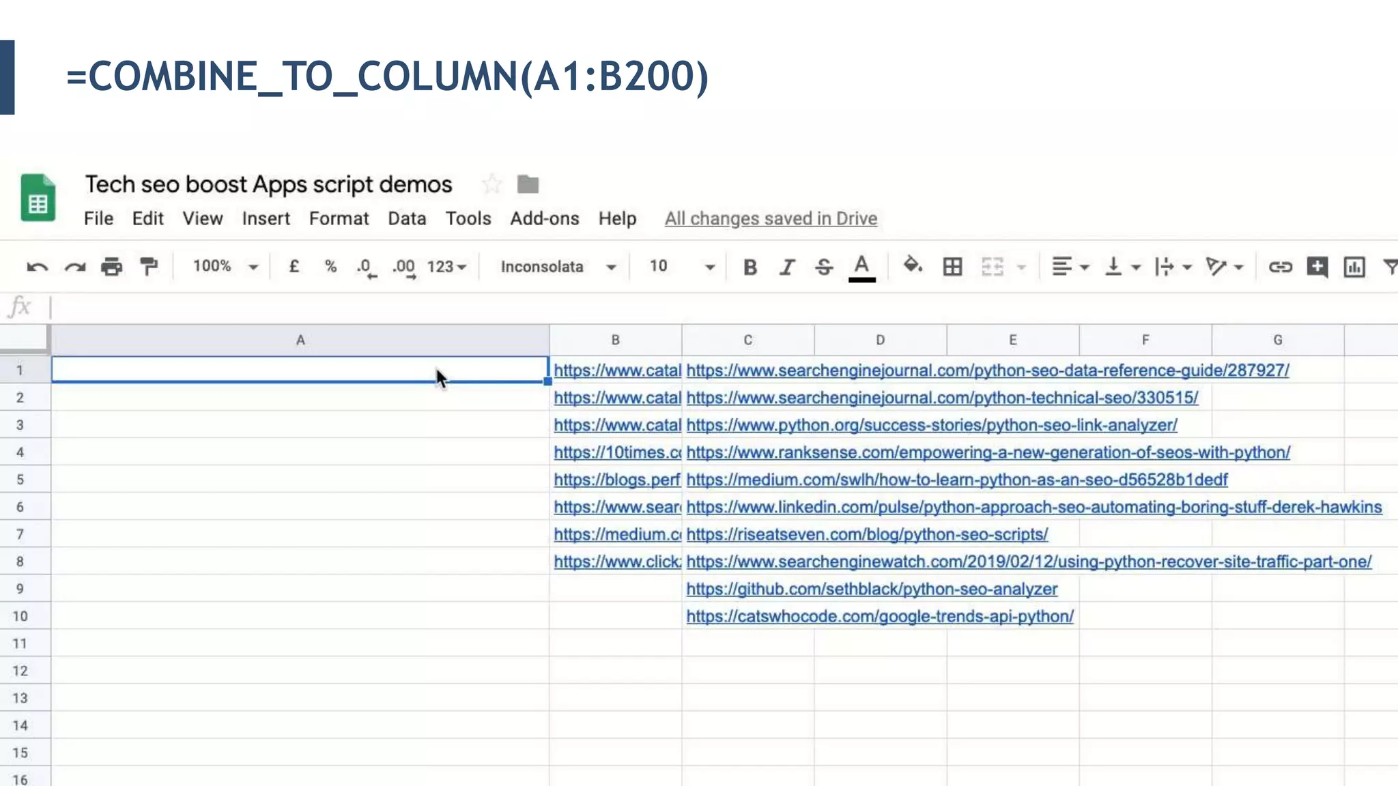Open the fill color bucket

913,265
